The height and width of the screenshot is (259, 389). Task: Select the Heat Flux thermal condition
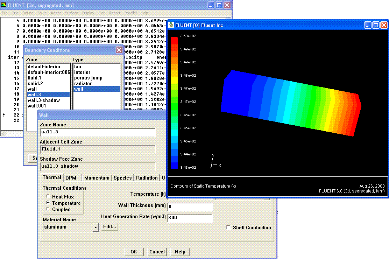(48, 196)
